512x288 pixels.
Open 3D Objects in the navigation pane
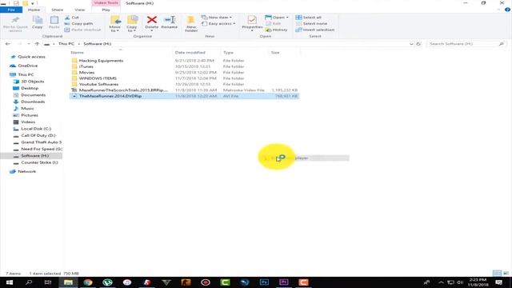coord(32,82)
